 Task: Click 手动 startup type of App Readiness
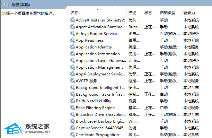coord(164,40)
